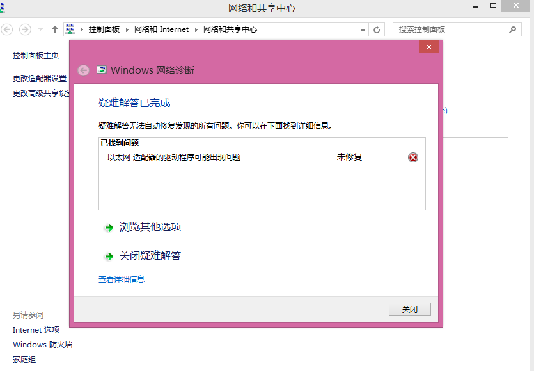Click the 未修复 status text
This screenshot has height=371, width=534.
[x=349, y=157]
